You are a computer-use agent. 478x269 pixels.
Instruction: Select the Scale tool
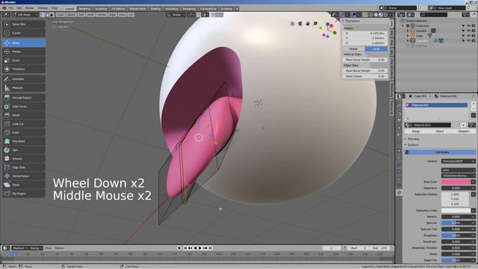(x=24, y=61)
